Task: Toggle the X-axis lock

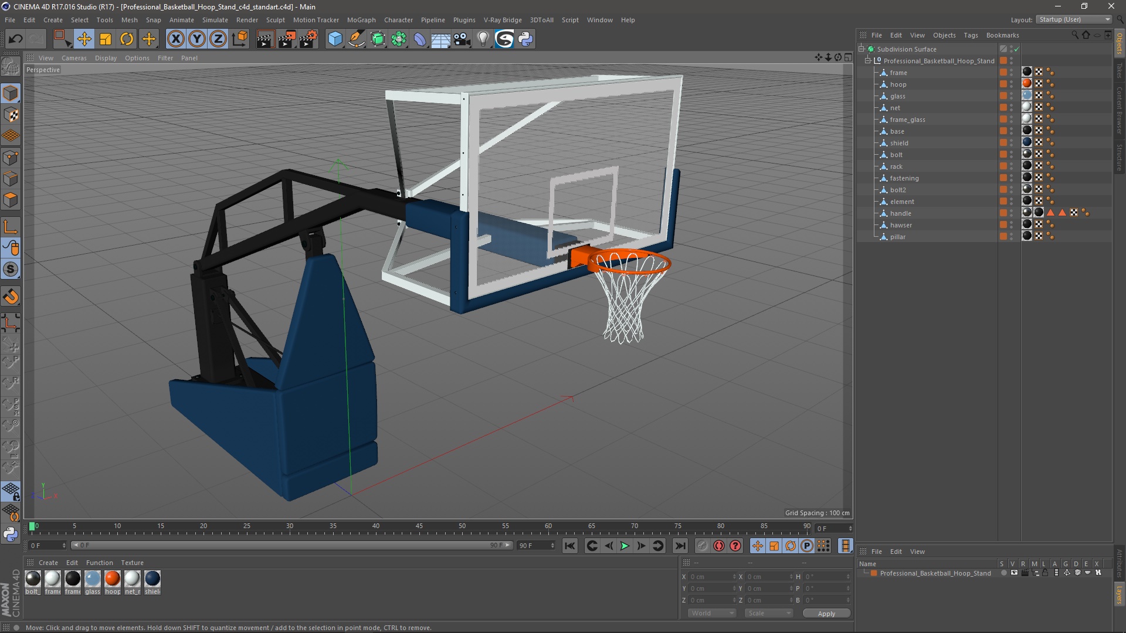Action: [x=175, y=39]
